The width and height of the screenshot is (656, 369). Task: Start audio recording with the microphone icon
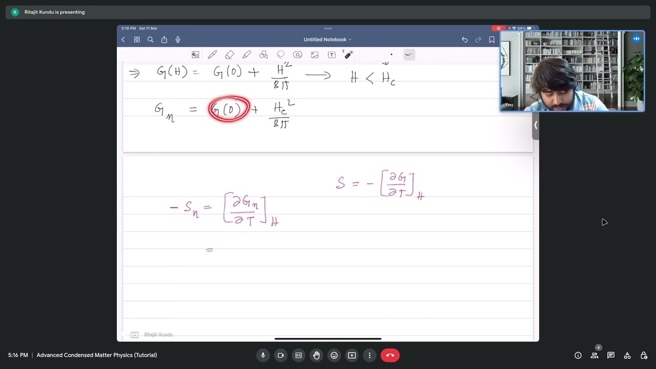click(178, 39)
